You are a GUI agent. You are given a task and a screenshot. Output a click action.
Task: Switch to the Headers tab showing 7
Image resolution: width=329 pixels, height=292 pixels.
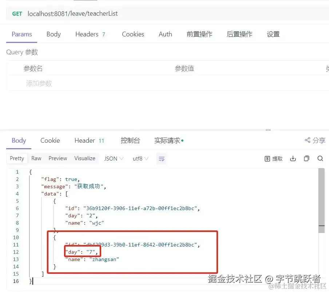(90, 34)
